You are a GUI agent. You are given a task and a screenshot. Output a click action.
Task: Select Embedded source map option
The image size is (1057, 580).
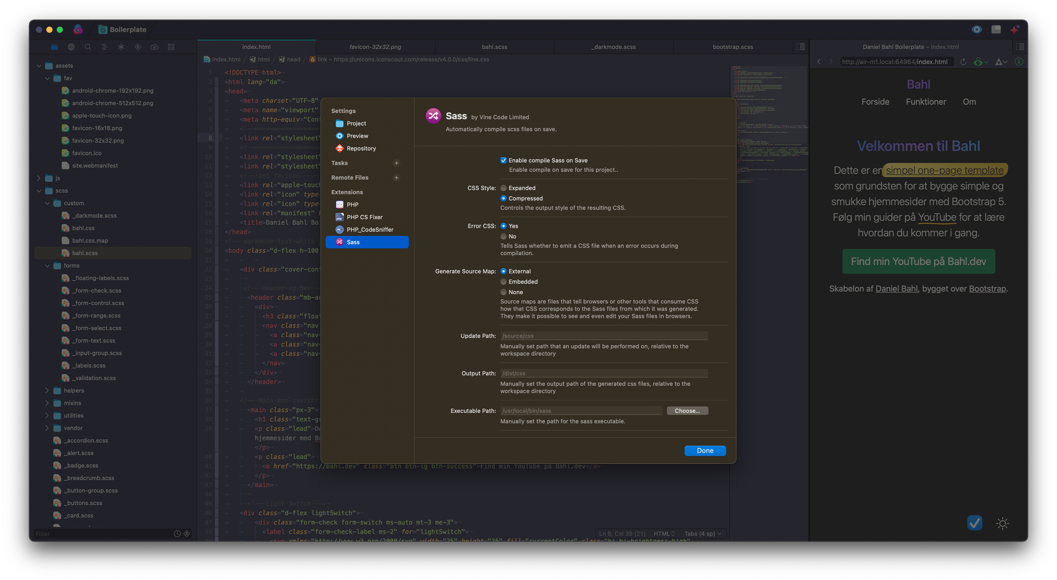(504, 281)
